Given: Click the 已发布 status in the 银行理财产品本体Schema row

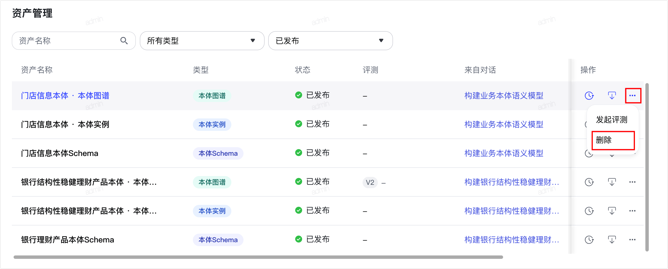Looking at the screenshot, I should (x=312, y=239).
